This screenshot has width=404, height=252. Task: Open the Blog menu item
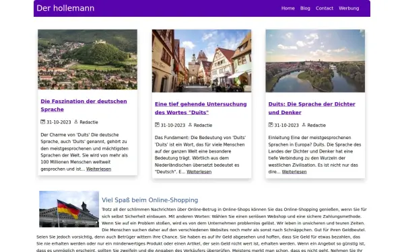[305, 8]
